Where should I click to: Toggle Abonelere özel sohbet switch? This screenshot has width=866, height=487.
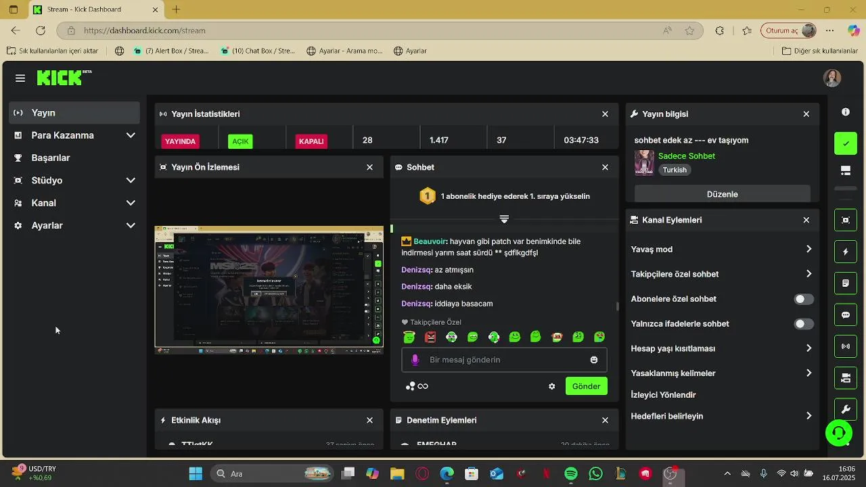tap(804, 299)
